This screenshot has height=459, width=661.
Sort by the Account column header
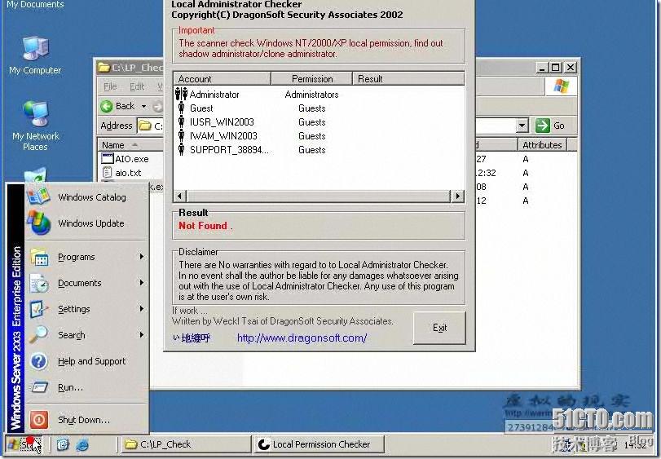click(223, 79)
